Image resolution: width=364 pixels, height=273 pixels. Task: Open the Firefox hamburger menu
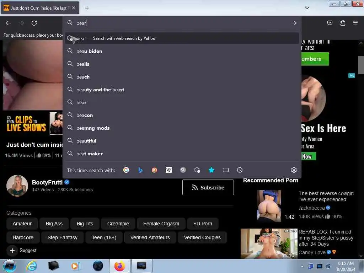click(x=355, y=23)
